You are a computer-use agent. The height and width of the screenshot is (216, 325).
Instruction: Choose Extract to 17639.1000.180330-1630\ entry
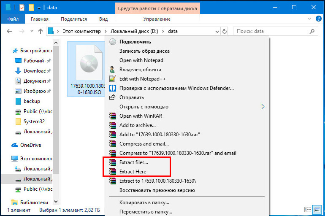click(187, 181)
